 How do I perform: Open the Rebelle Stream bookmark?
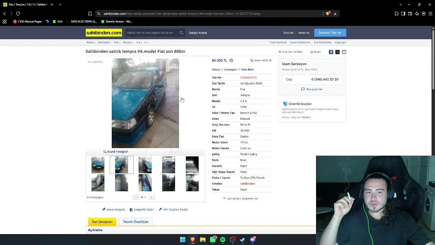click(x=117, y=21)
